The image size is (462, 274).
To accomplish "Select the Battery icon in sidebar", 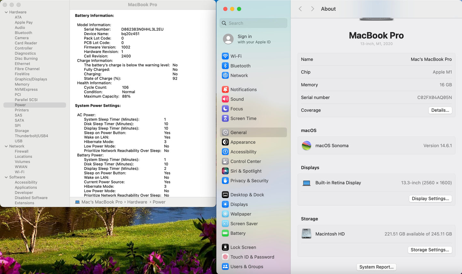I will pos(225,233).
